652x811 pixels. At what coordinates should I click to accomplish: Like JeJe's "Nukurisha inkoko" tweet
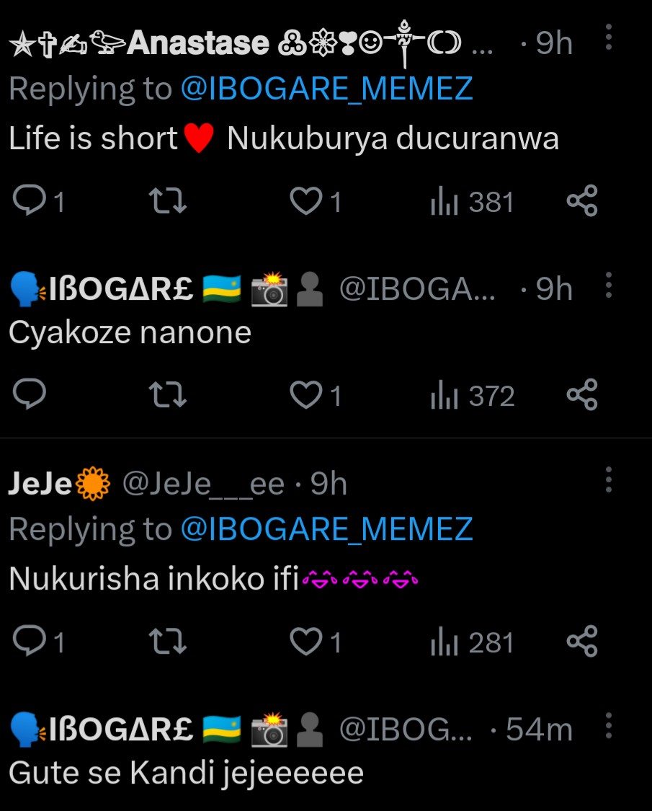coord(305,642)
